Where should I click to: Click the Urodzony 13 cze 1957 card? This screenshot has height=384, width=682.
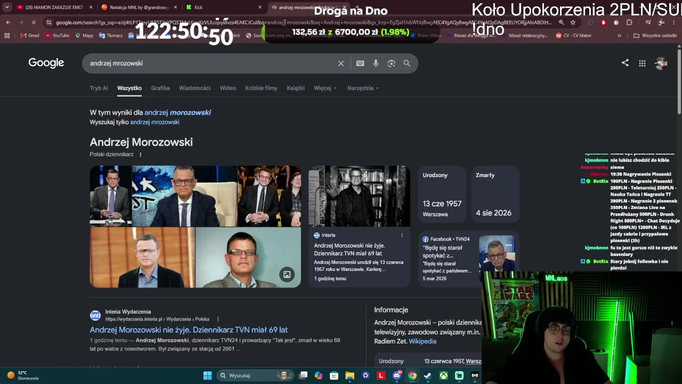[442, 195]
